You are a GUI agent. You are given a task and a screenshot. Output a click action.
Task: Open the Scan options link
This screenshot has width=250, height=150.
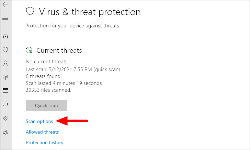(x=39, y=121)
